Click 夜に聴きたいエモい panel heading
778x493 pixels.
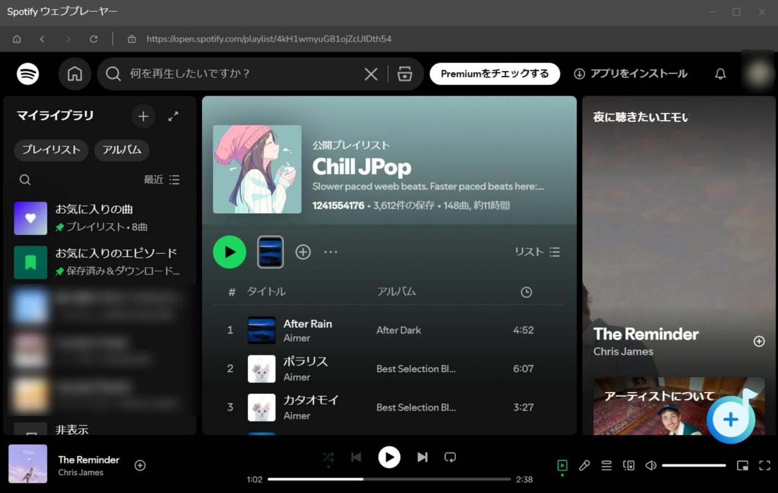point(640,117)
